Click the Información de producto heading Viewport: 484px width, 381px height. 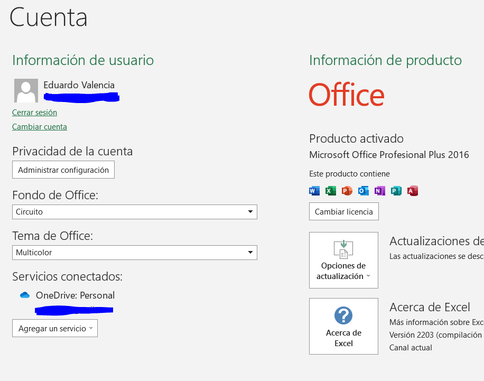pos(386,60)
